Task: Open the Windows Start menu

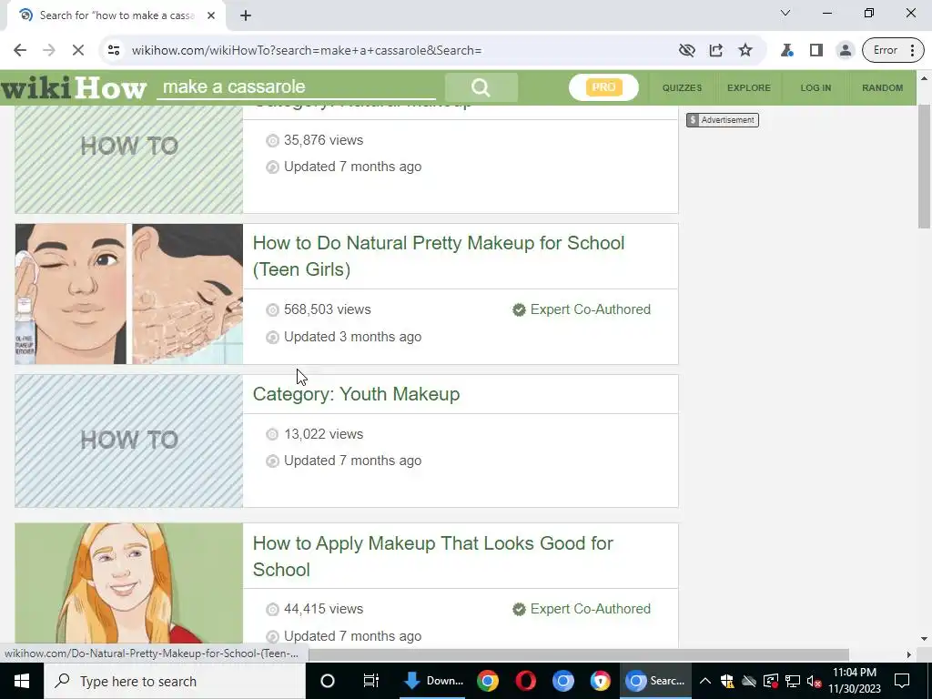Action: (x=22, y=681)
